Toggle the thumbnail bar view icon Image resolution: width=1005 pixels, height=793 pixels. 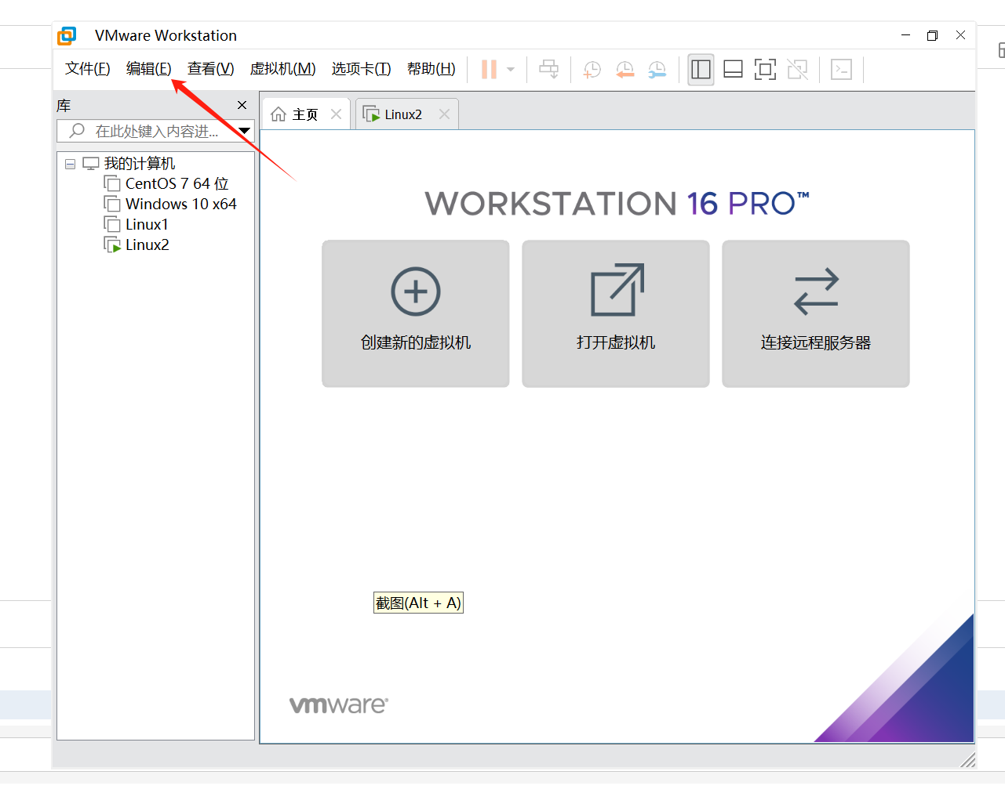point(733,70)
